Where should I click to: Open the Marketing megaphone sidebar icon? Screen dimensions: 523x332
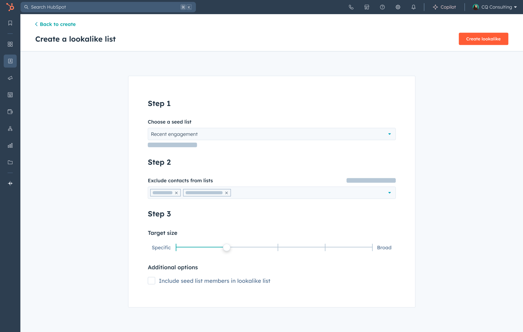point(10,78)
